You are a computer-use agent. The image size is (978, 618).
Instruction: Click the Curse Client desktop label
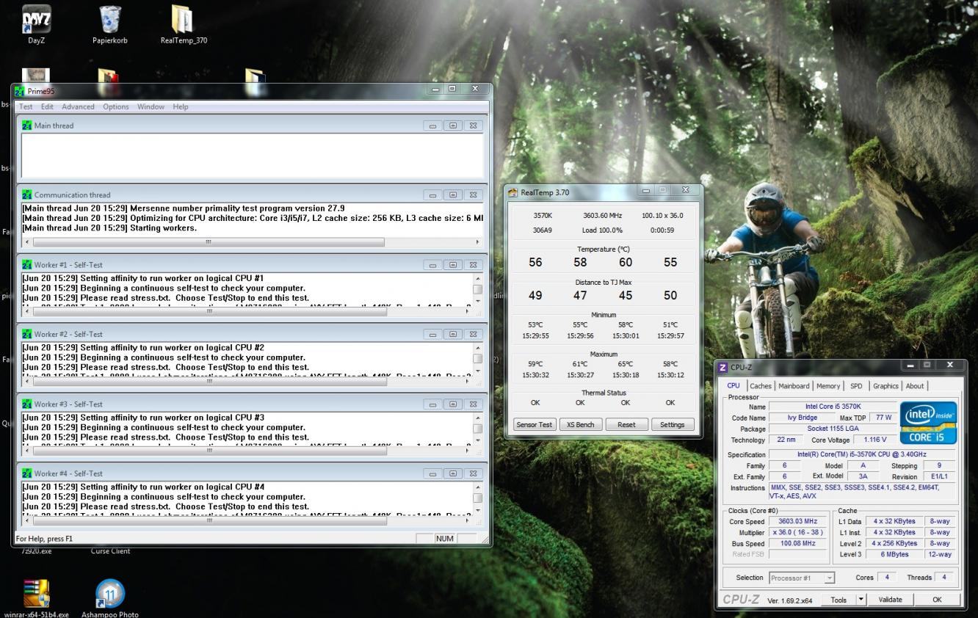(x=110, y=551)
